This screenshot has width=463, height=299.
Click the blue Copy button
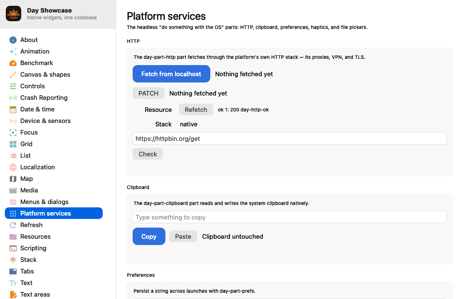(x=149, y=236)
